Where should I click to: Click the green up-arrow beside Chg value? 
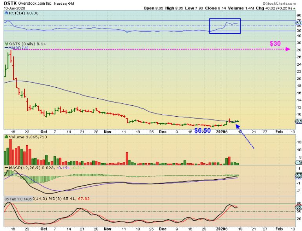pos(294,9)
